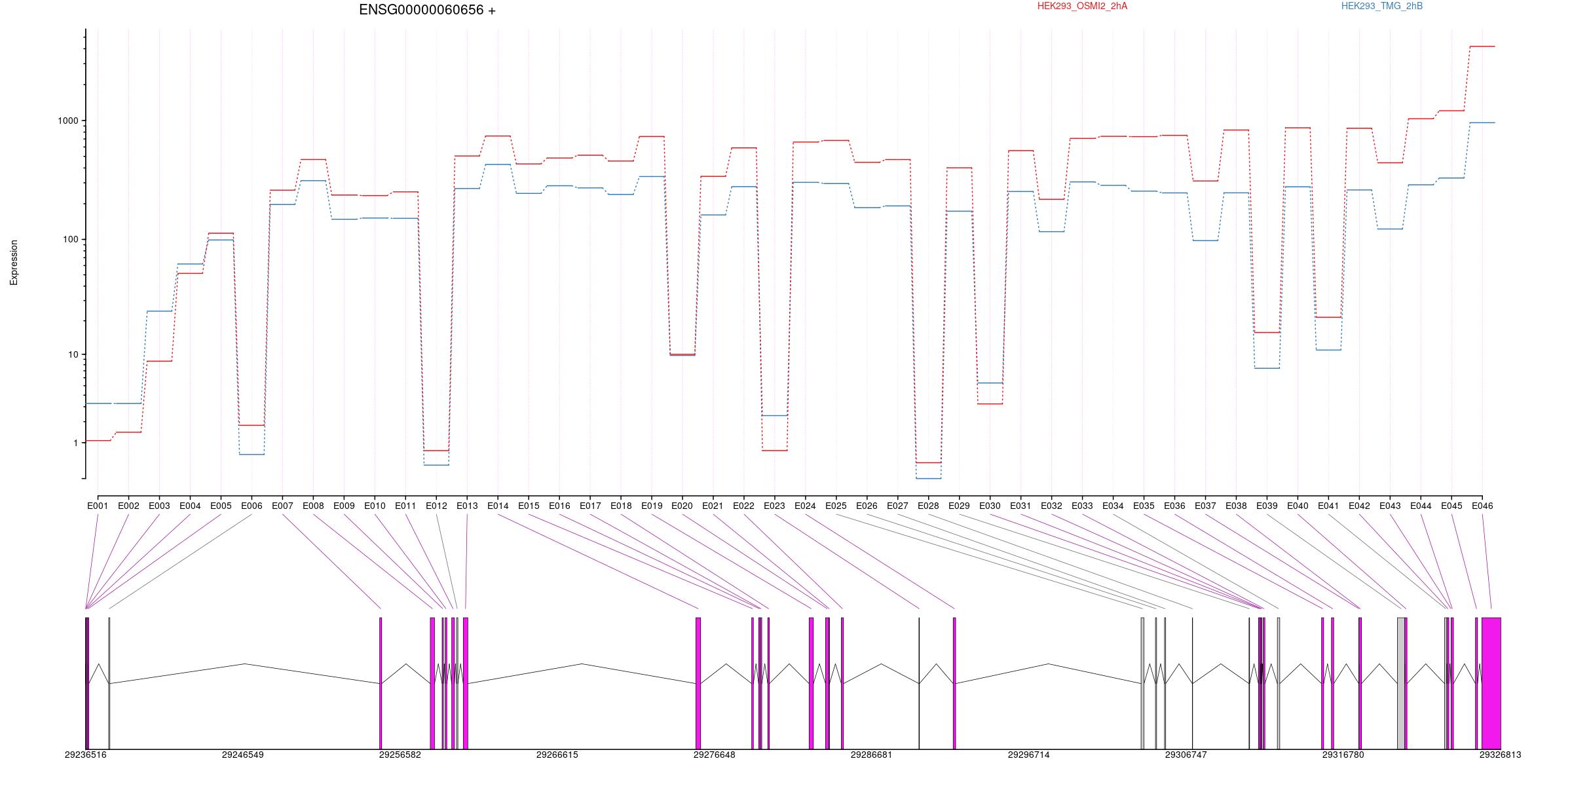Click exon label E007
1572x786 pixels.
click(x=282, y=506)
